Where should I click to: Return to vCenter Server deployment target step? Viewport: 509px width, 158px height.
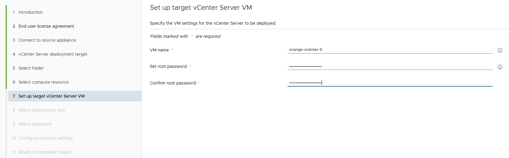pos(53,54)
